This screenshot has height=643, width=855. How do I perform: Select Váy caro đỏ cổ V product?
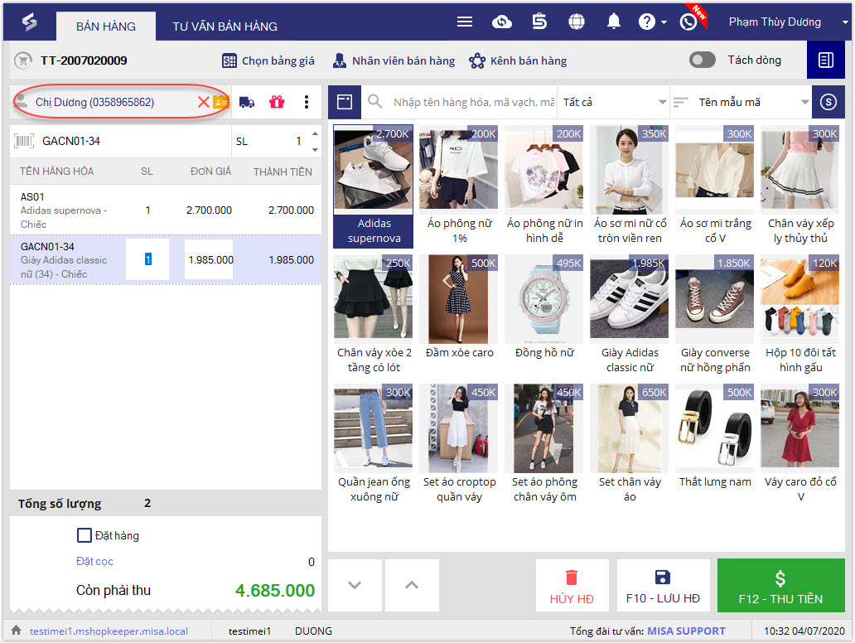(x=800, y=444)
